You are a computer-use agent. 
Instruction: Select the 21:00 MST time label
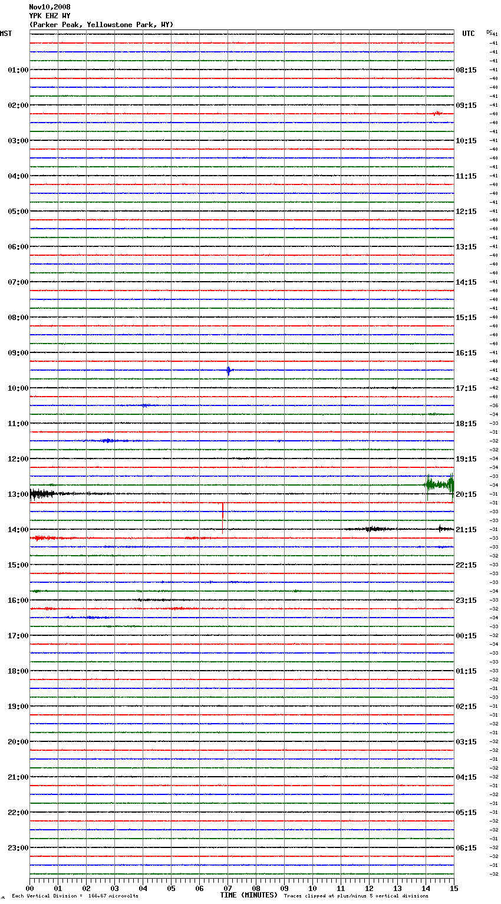18,777
